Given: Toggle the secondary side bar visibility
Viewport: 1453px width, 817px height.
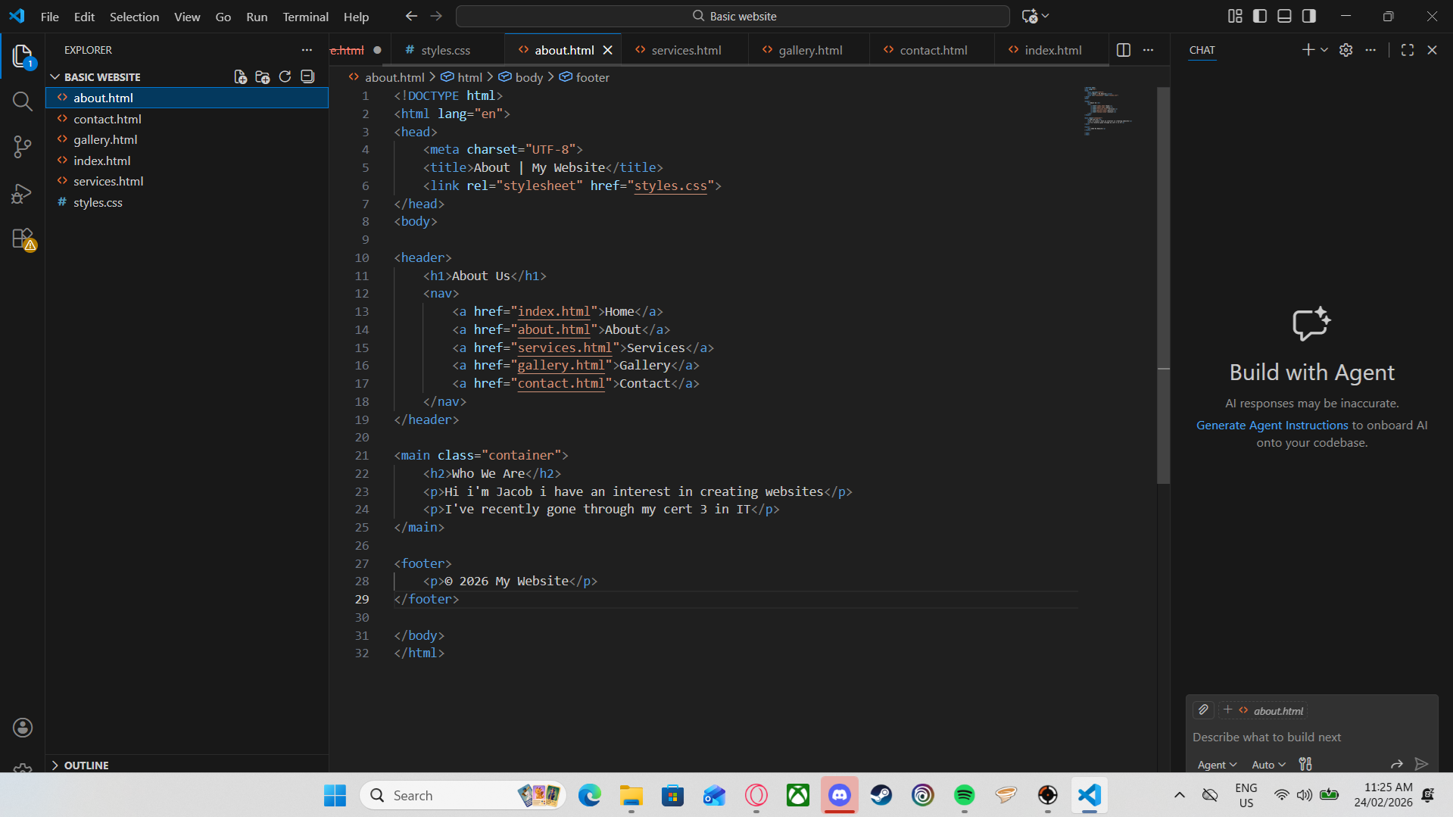Looking at the screenshot, I should (1309, 16).
